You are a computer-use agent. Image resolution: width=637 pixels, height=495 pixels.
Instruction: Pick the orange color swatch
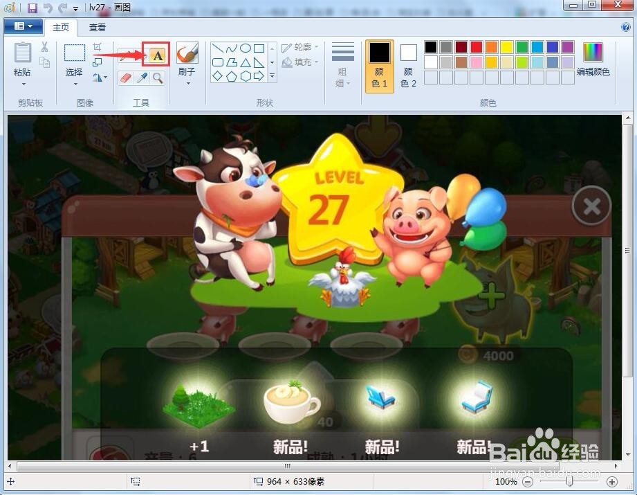pyautogui.click(x=492, y=47)
